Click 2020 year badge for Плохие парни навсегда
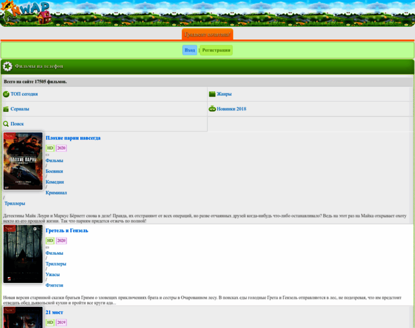 pos(61,148)
